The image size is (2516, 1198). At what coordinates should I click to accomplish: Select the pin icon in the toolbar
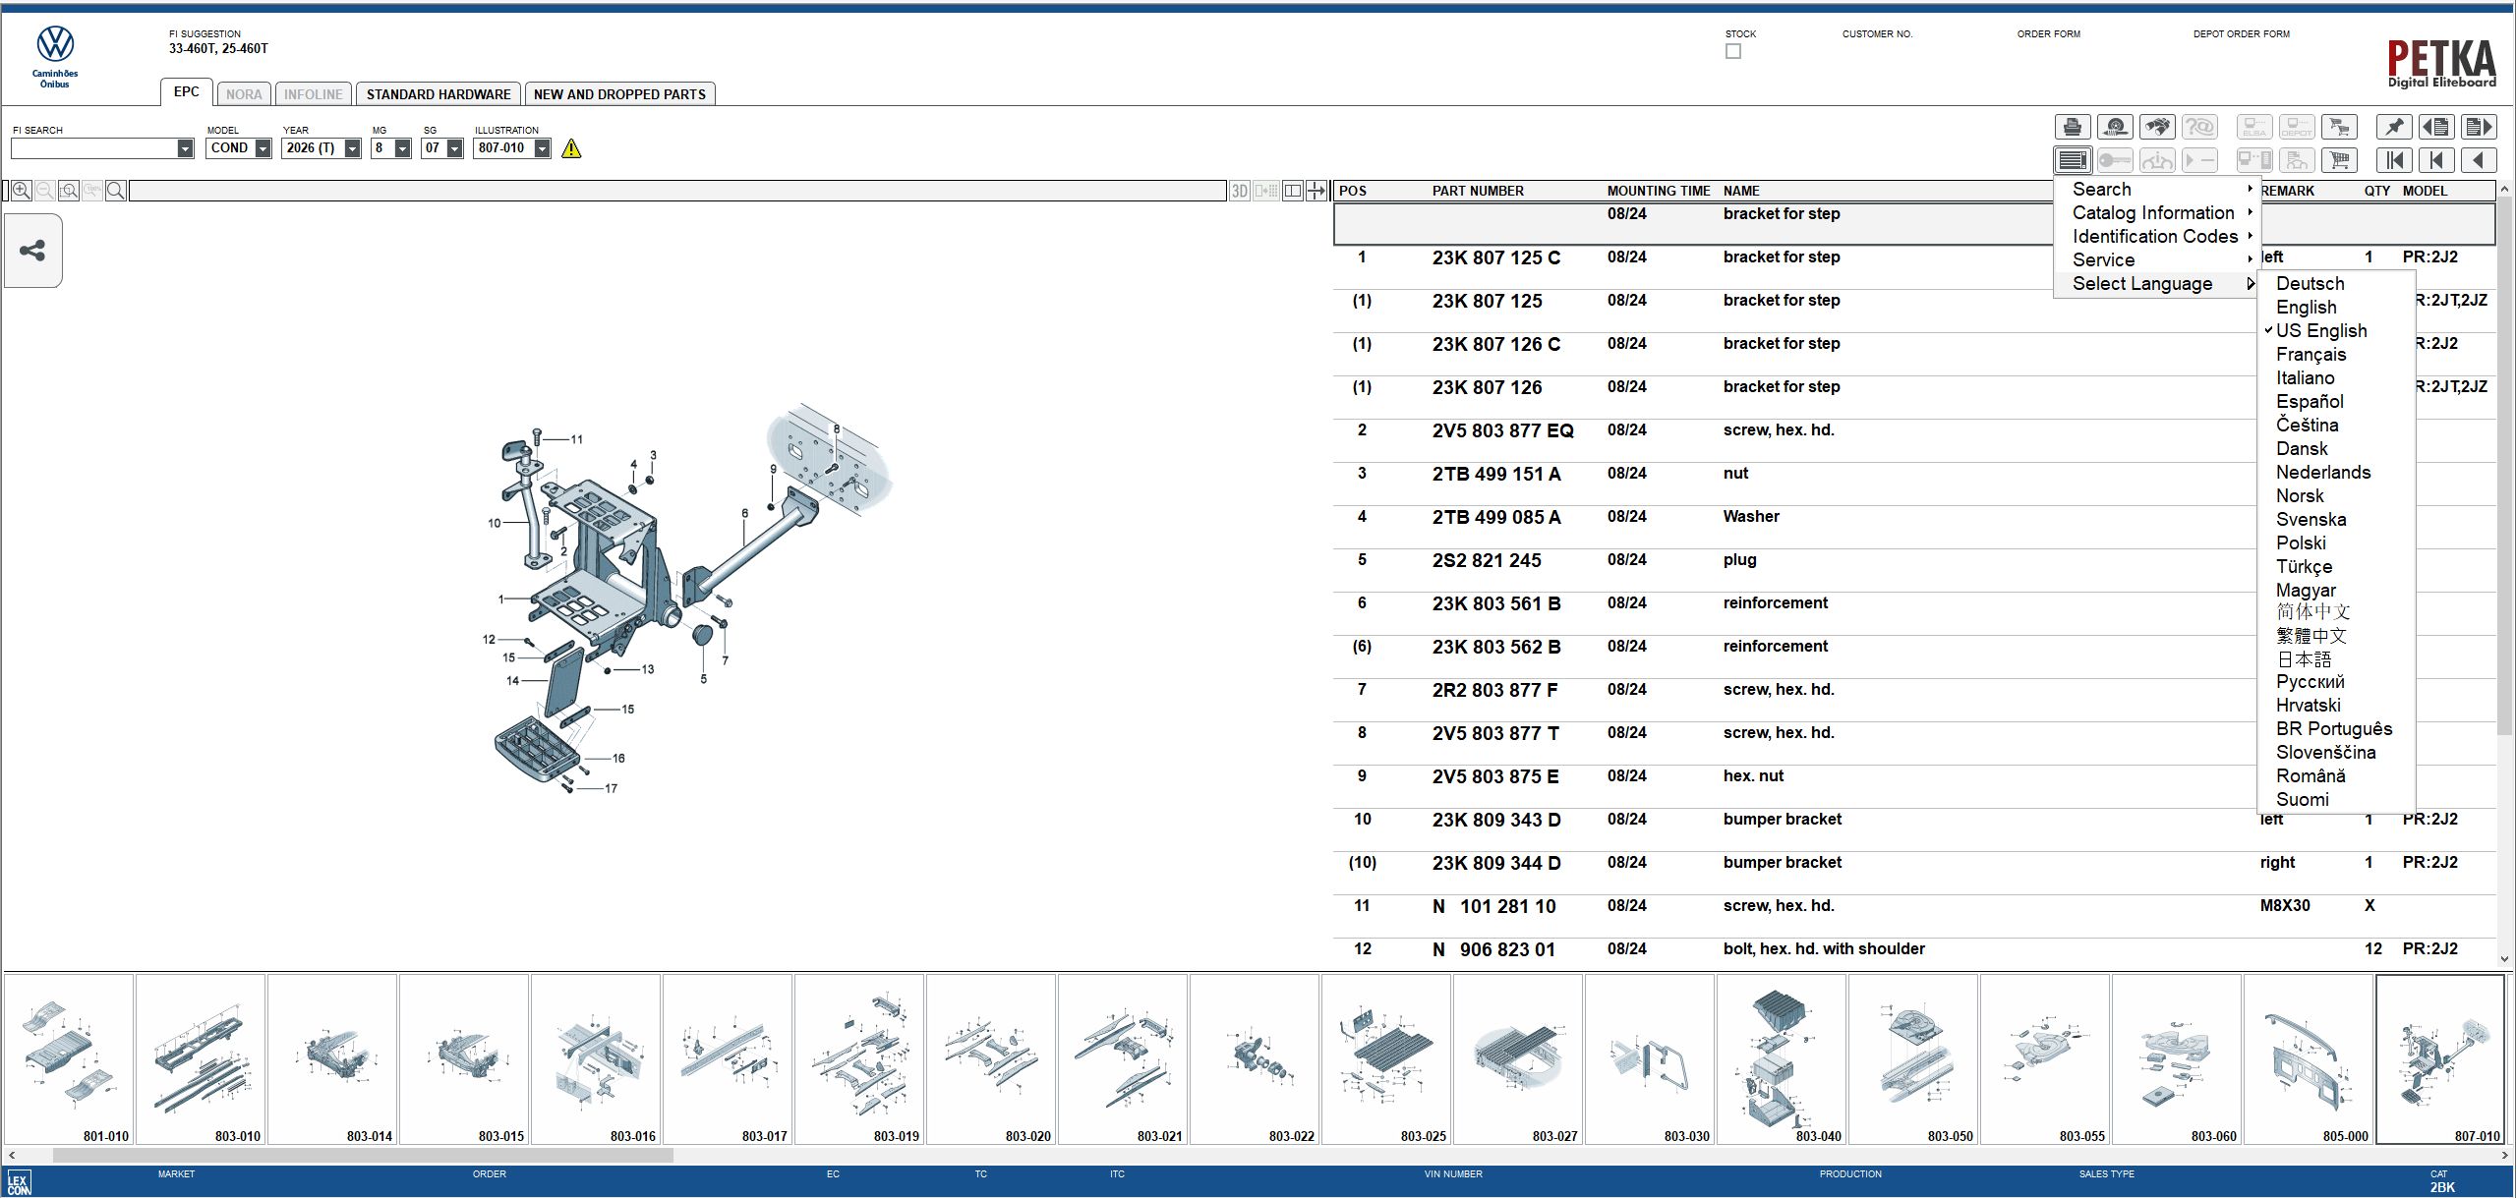(2394, 126)
